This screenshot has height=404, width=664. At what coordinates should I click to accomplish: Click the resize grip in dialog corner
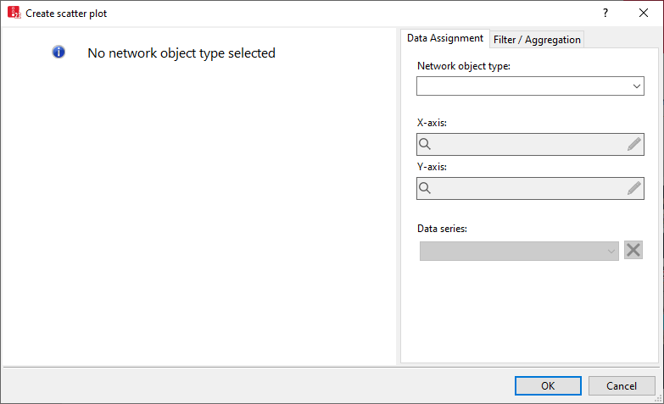point(658,398)
